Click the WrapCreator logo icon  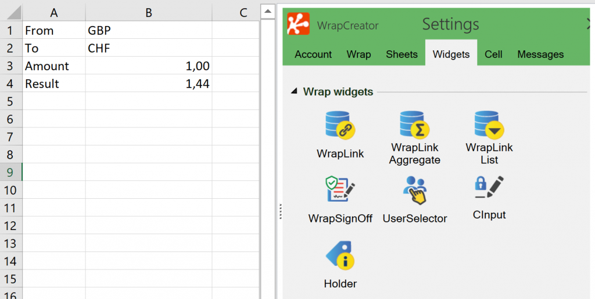click(298, 24)
